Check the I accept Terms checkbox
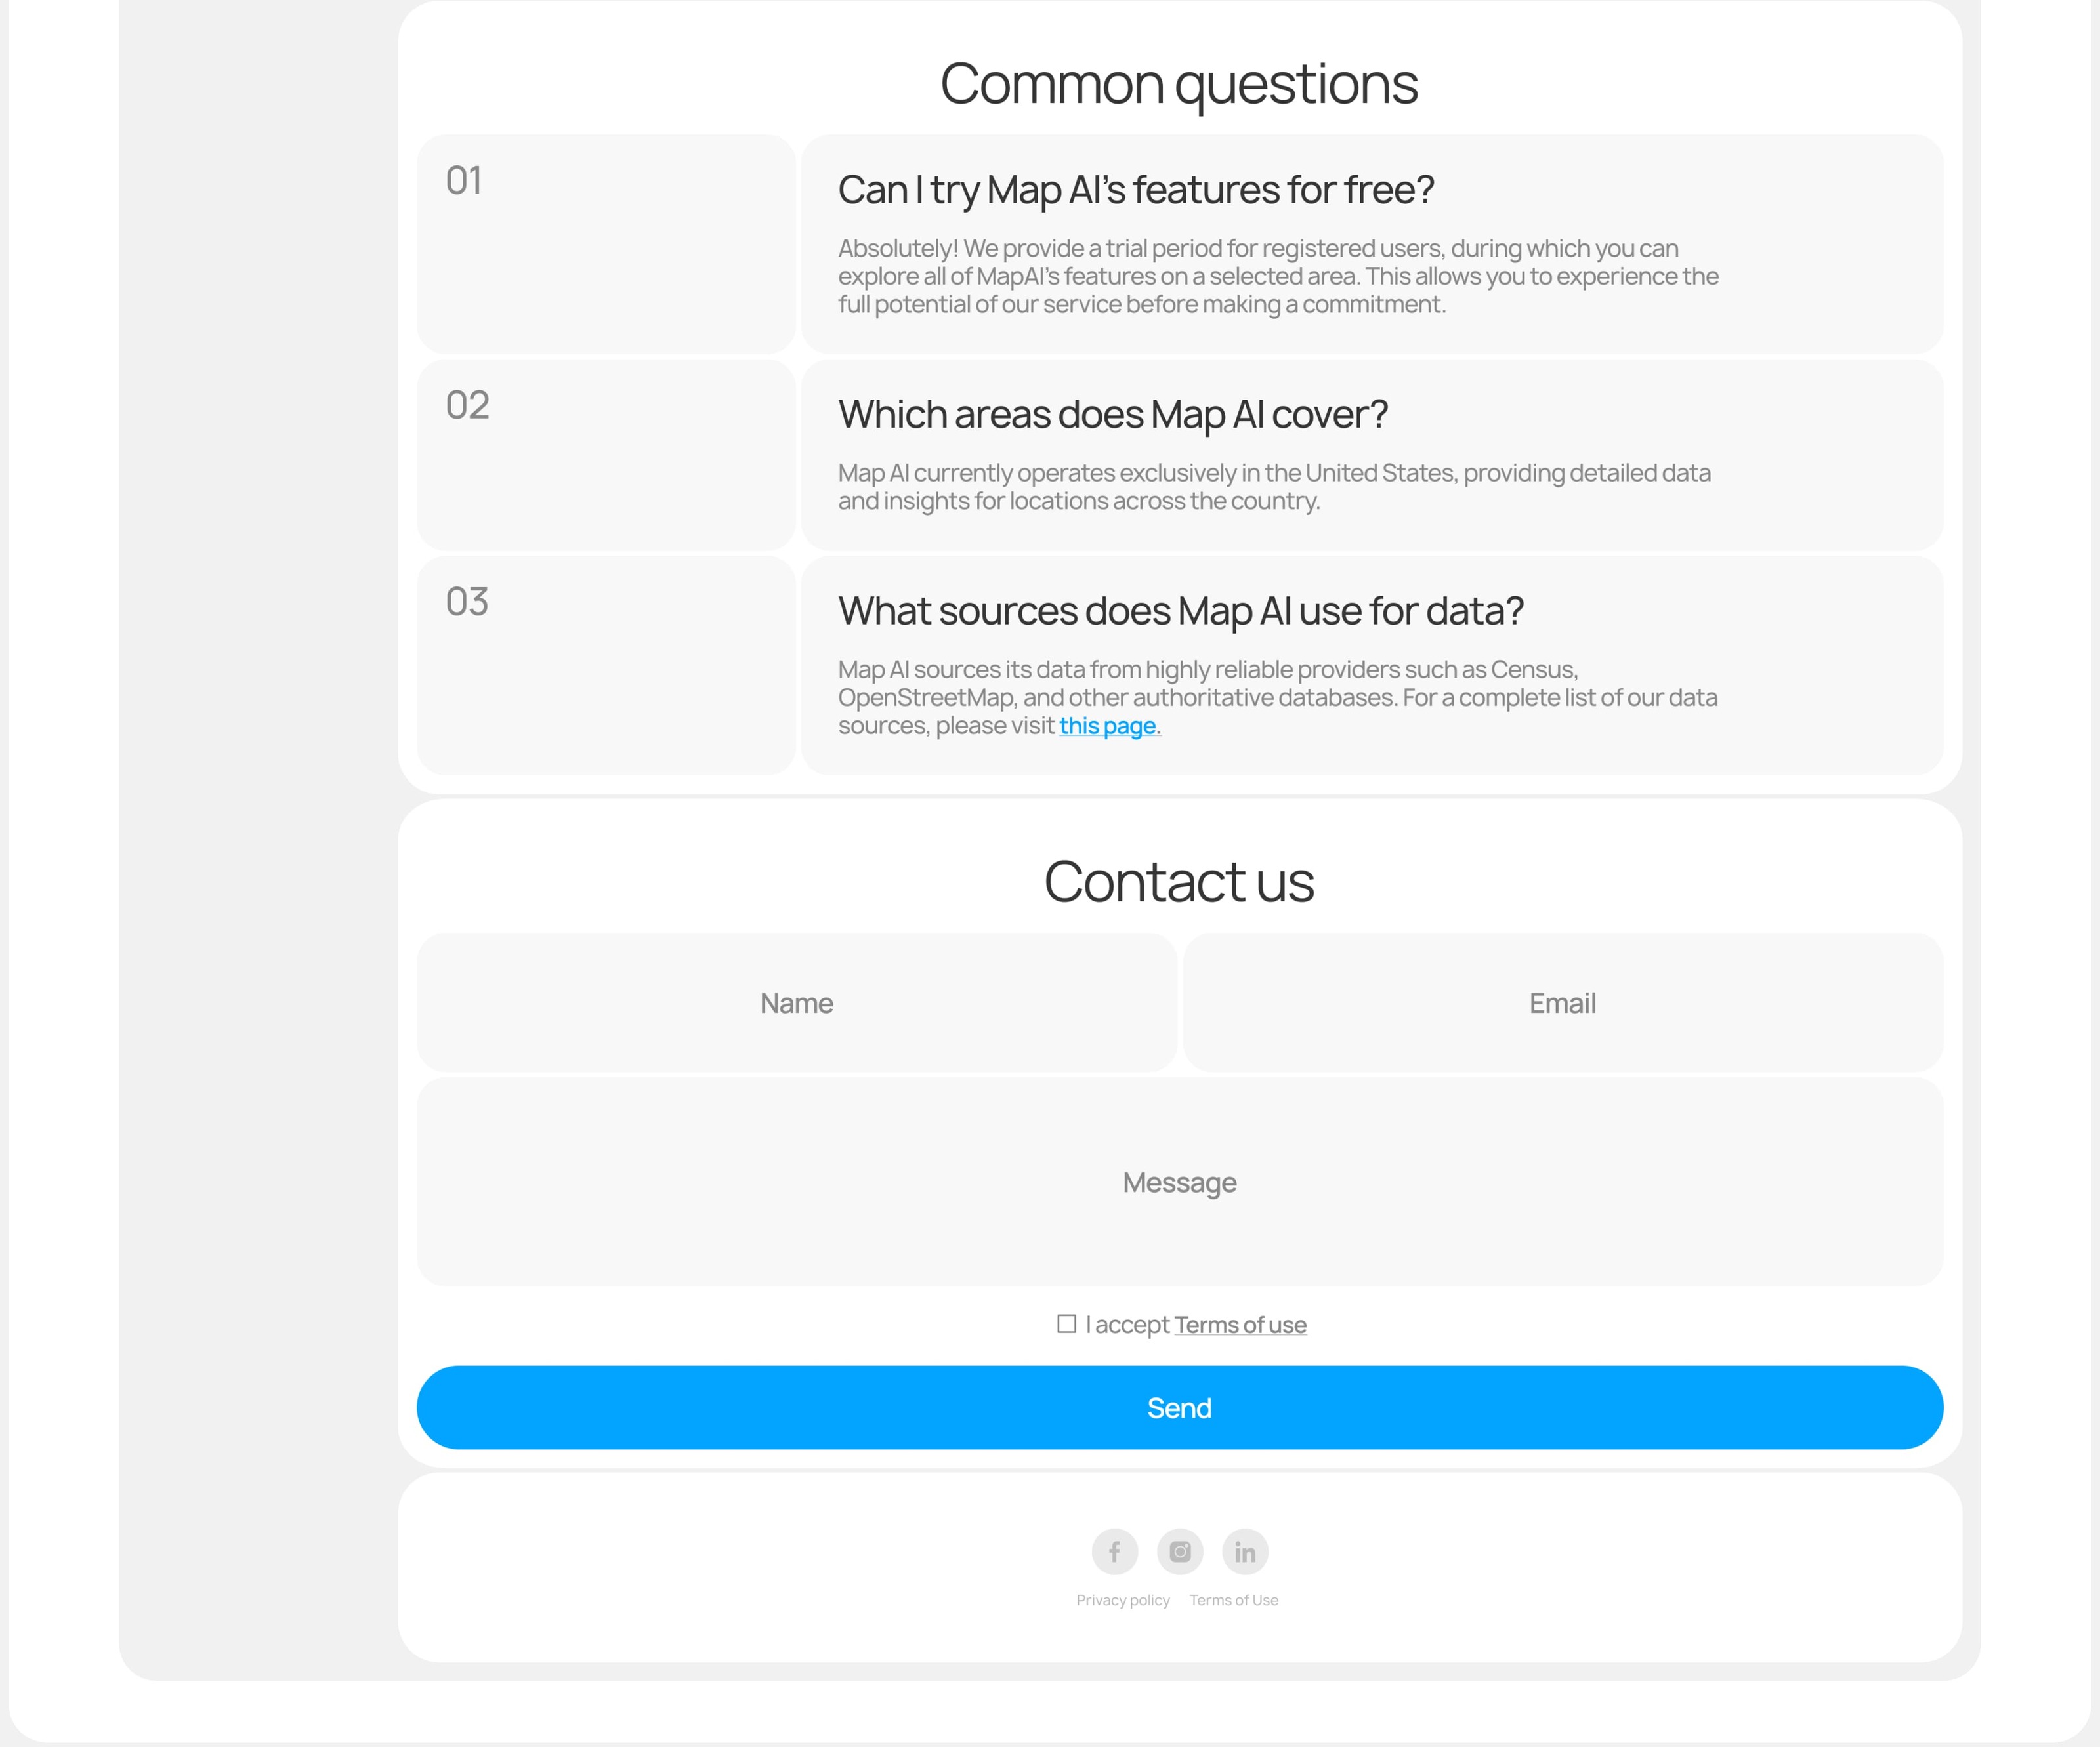This screenshot has width=2100, height=1747. (1067, 1325)
